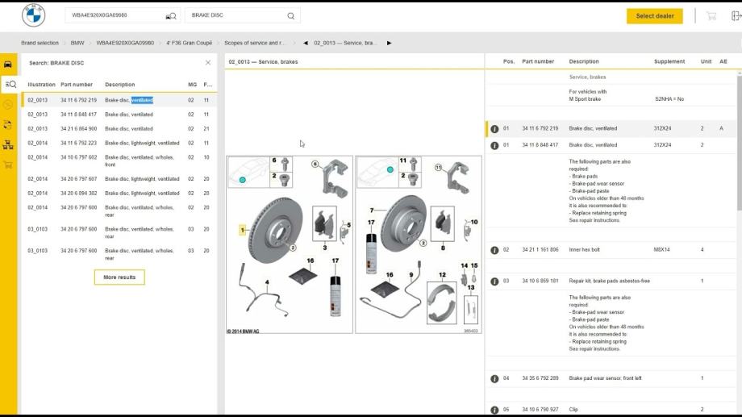The height and width of the screenshot is (417, 742).
Task: Open 4' F36 Gran Coupé breadcrumb
Action: tap(189, 43)
